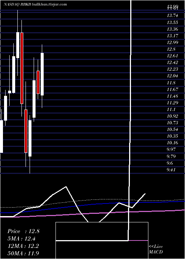Click the small red candlestick near 12.23

tap(38, 82)
